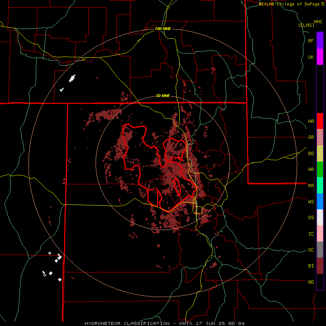Click the HA red legend color block

click(320, 121)
